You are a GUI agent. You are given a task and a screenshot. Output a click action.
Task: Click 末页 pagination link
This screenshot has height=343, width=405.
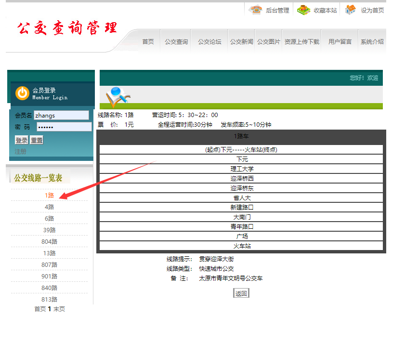pyautogui.click(x=59, y=309)
